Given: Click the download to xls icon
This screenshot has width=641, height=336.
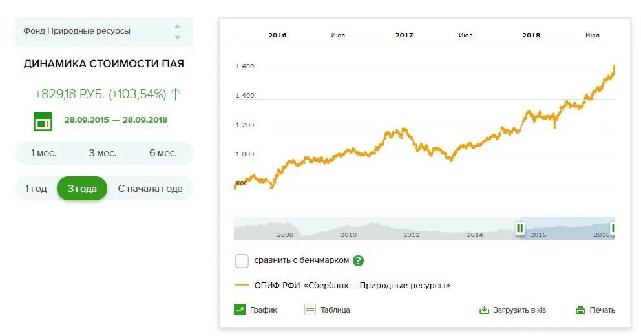Looking at the screenshot, I should point(484,310).
